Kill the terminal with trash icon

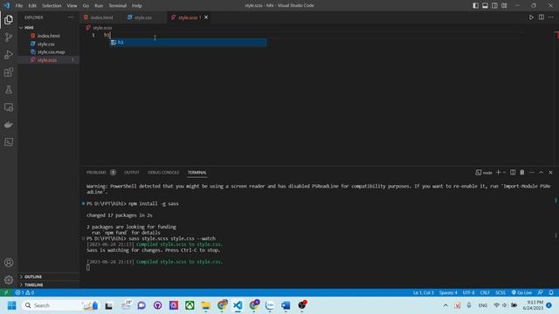tap(522, 173)
